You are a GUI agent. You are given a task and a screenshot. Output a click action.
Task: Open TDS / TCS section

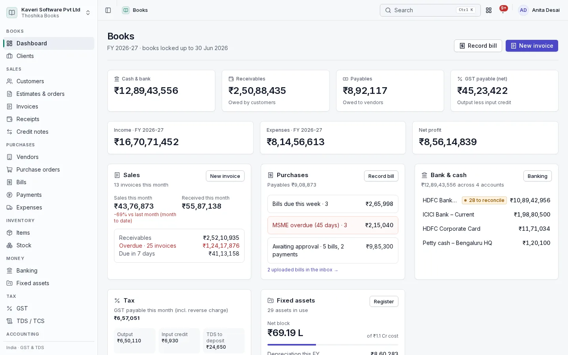click(x=49, y=321)
